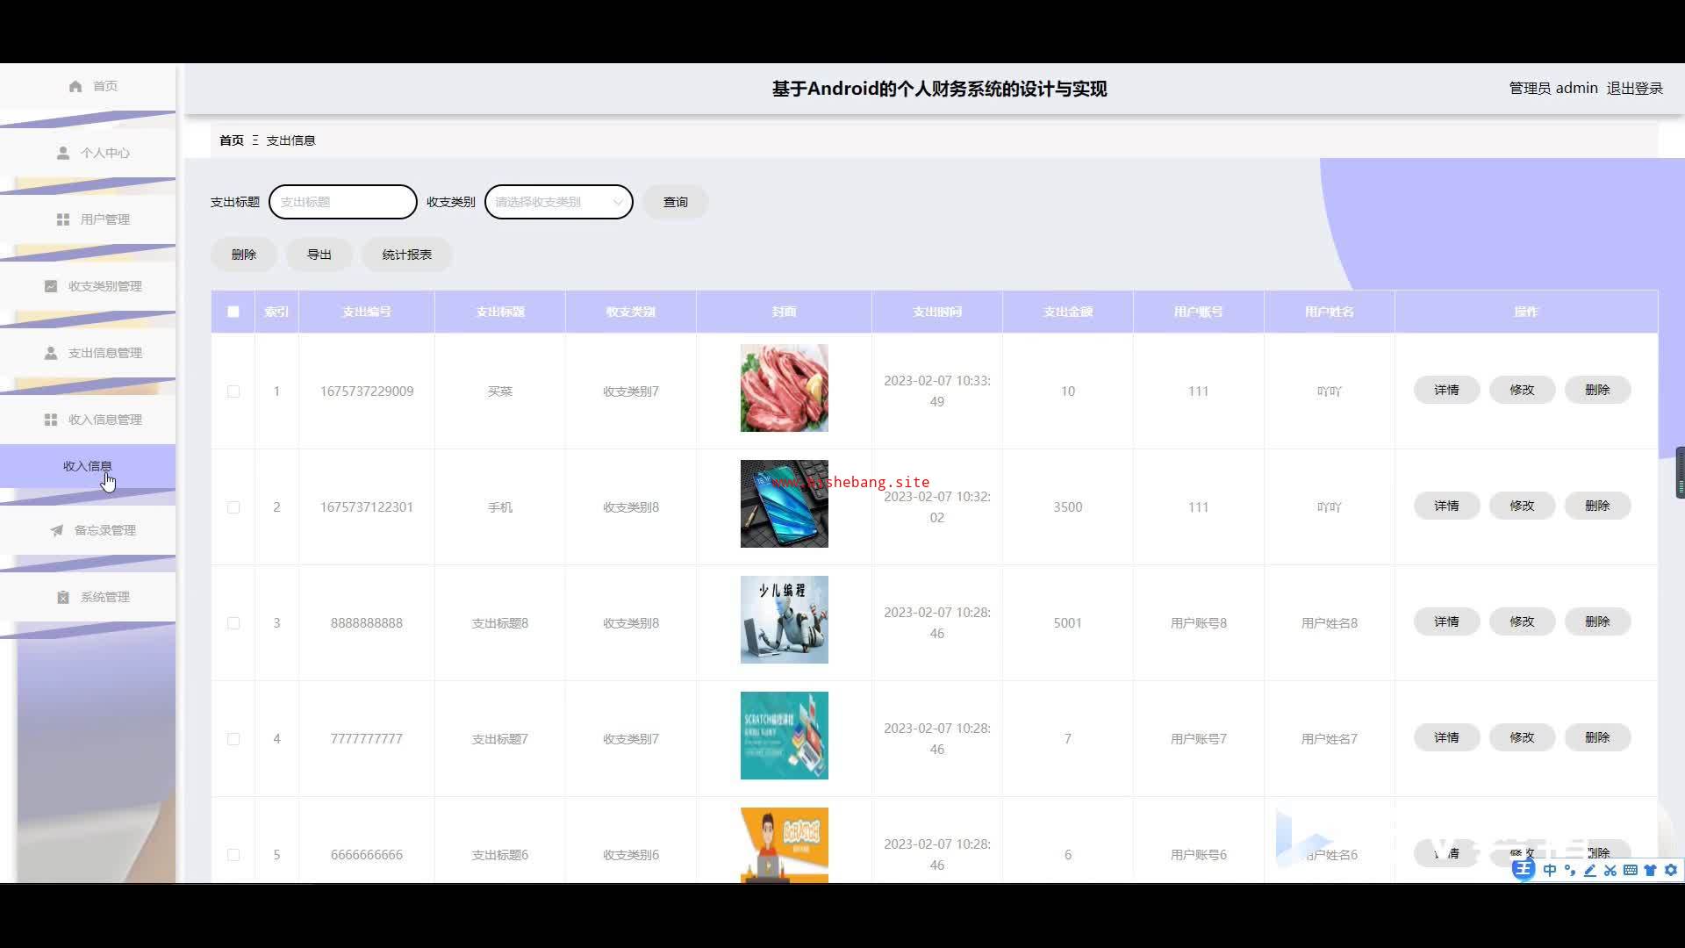This screenshot has width=1685, height=948.
Task: Click the 支出标题 search input field
Action: pyautogui.click(x=343, y=202)
